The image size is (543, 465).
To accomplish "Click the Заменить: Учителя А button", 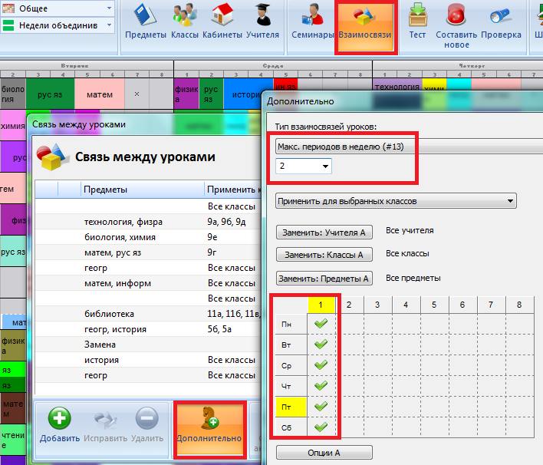I will (324, 232).
